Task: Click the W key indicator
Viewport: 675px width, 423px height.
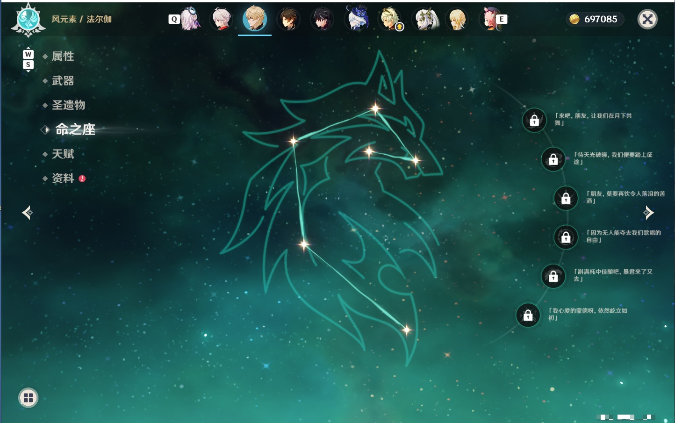Action: pos(28,54)
